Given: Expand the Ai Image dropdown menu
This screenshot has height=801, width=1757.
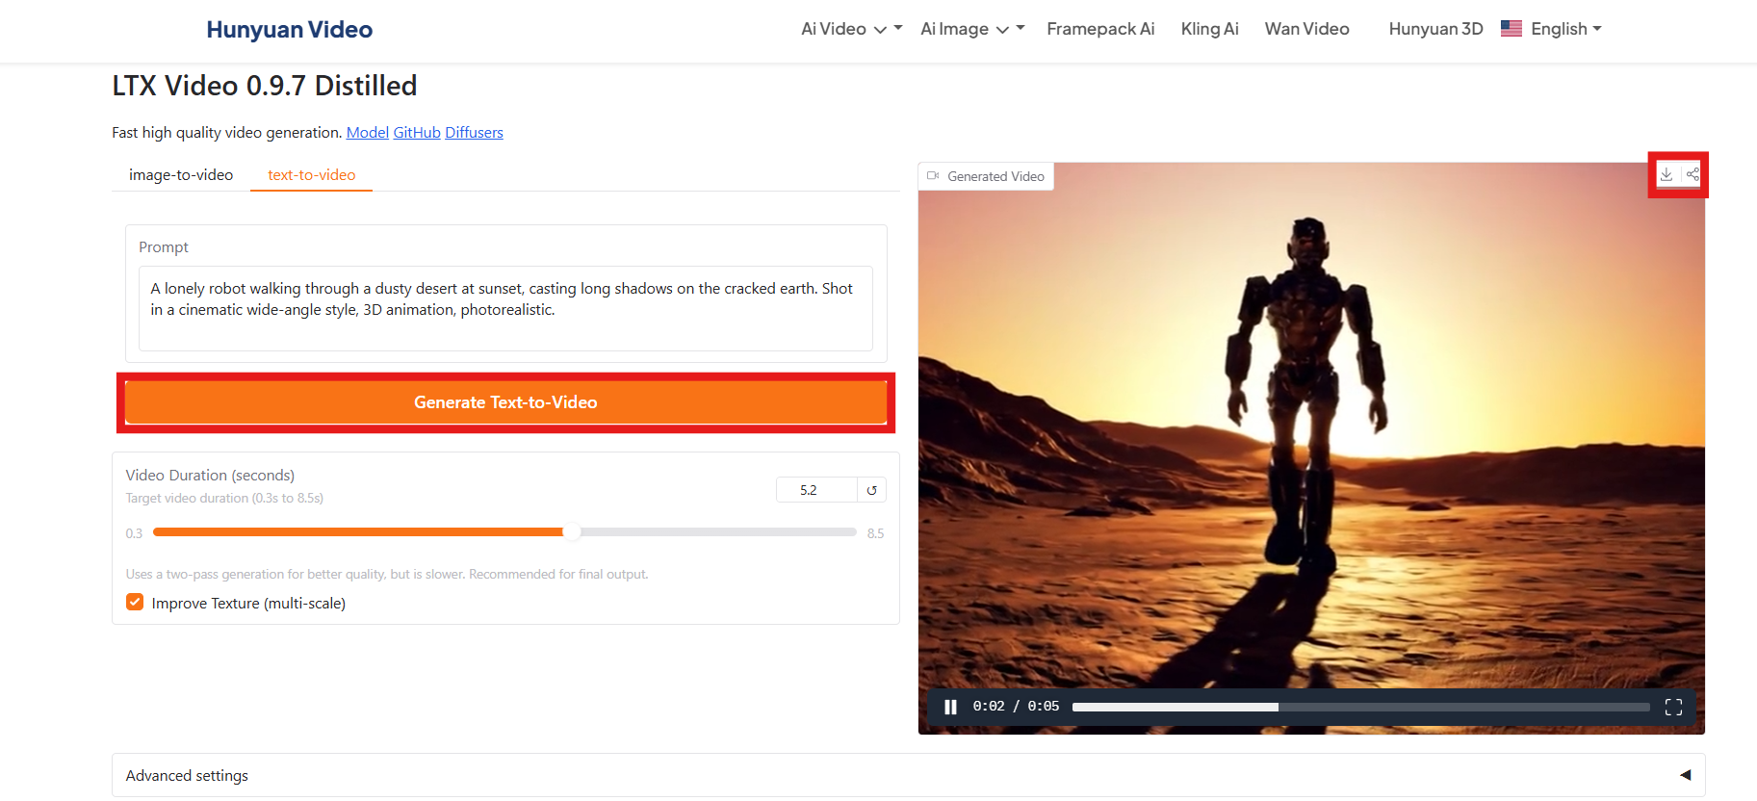Looking at the screenshot, I should (x=972, y=29).
